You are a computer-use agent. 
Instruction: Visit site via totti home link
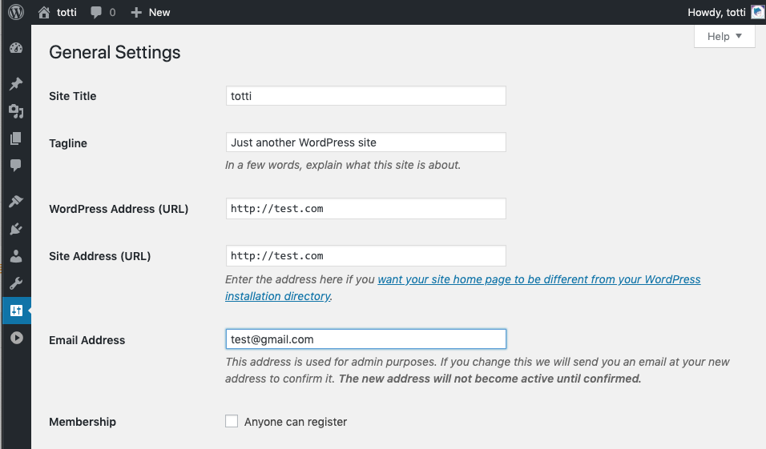click(58, 12)
